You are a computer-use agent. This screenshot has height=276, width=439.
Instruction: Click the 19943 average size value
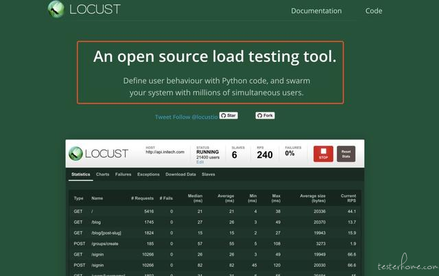tap(320, 233)
